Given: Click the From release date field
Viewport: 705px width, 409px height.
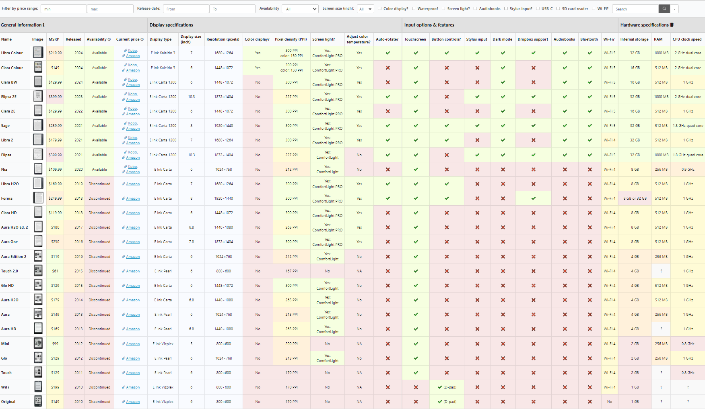Looking at the screenshot, I should pos(186,8).
